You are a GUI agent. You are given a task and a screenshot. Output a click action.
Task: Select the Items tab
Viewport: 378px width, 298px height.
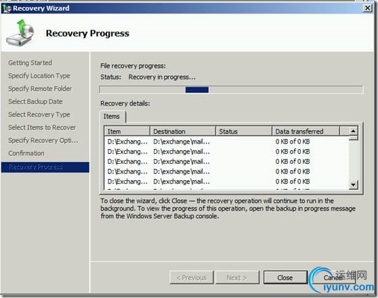112,116
